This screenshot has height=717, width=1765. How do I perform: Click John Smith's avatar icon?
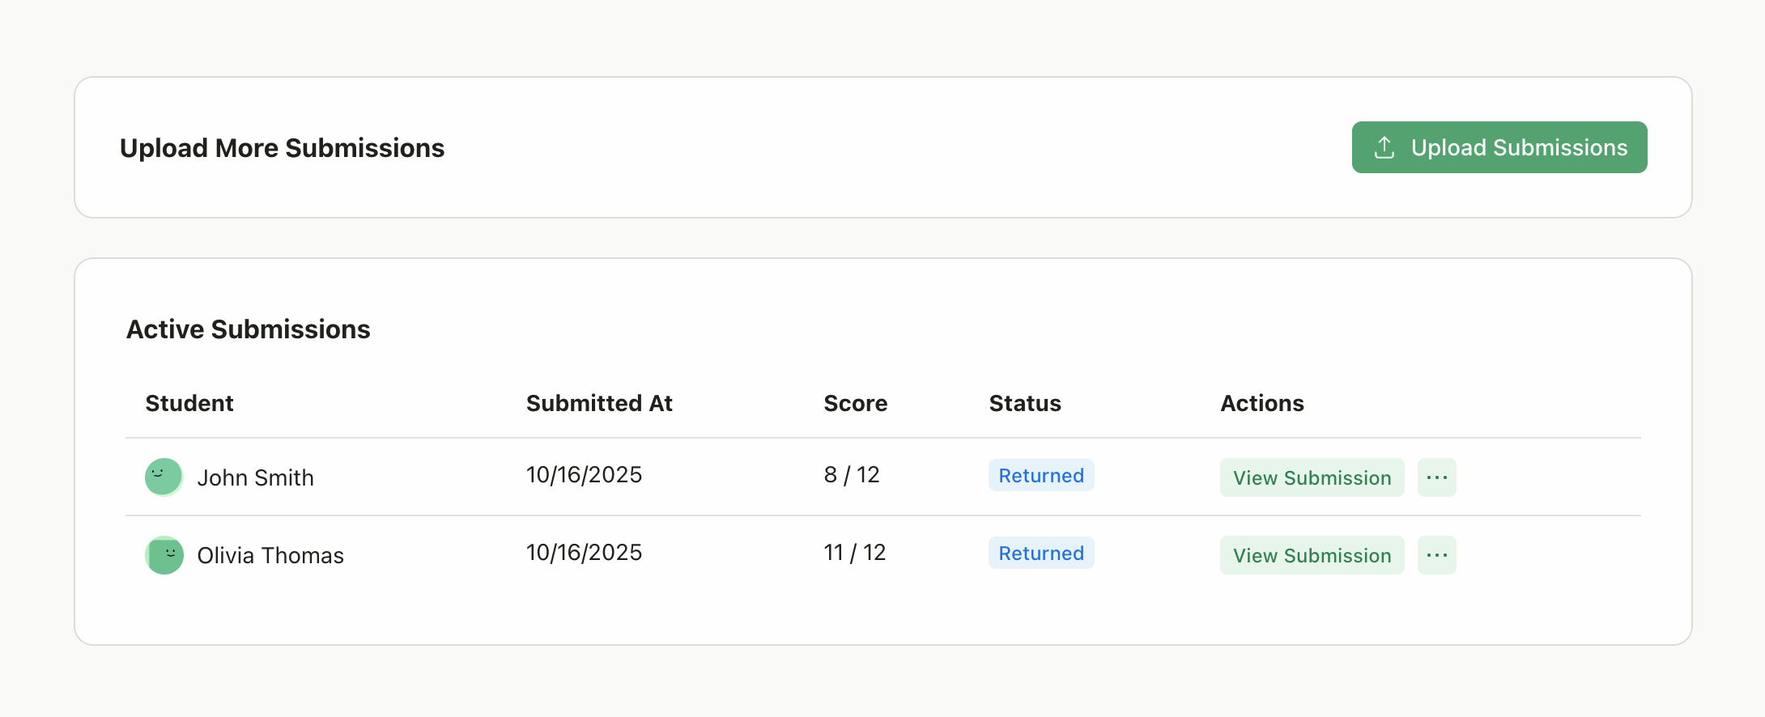(164, 477)
